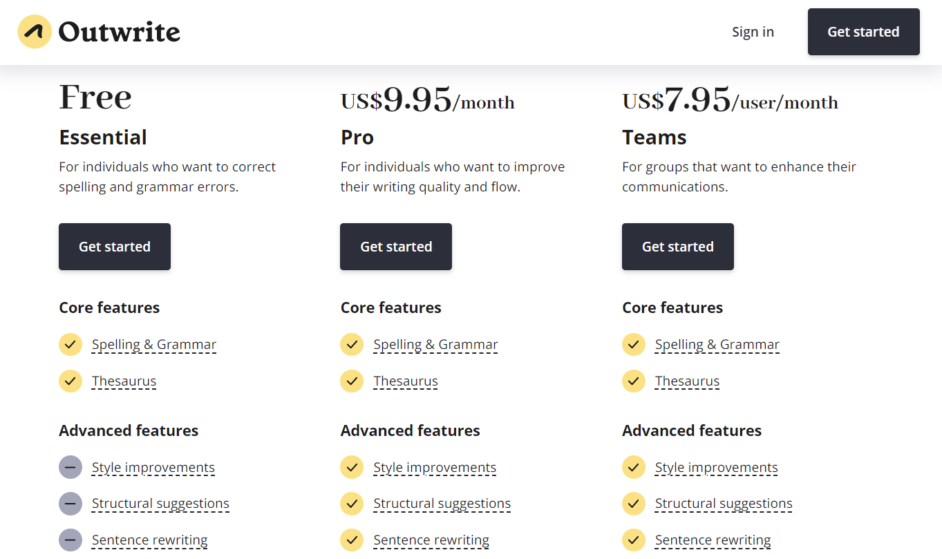
Task: Click the checkmark icon beside Pro Thesaurus
Action: 352,381
